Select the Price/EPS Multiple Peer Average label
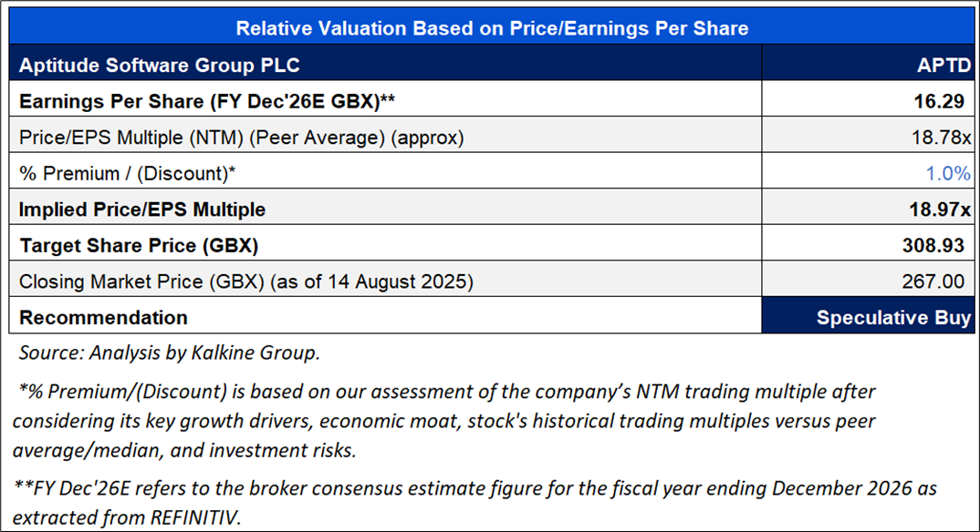This screenshot has height=532, width=980. [x=242, y=138]
